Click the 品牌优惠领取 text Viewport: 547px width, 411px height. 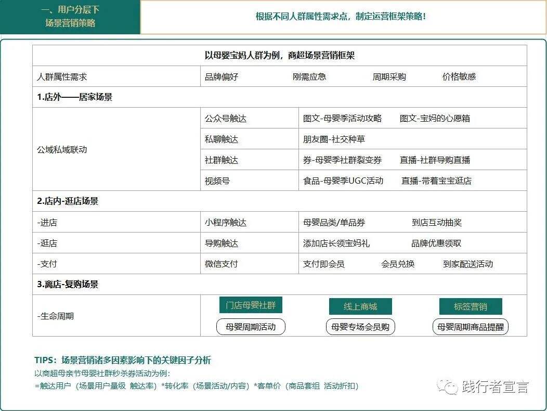pyautogui.click(x=436, y=243)
